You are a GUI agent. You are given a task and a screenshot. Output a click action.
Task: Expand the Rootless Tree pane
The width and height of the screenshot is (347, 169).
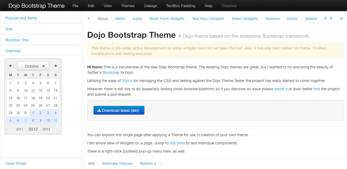click(x=41, y=40)
